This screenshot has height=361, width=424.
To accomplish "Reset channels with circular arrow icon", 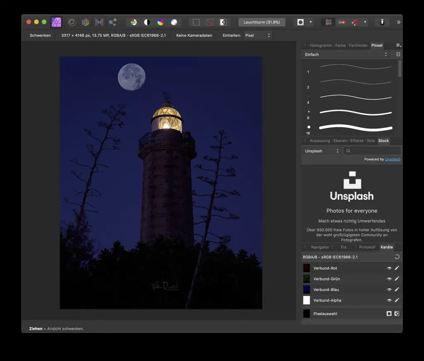I will [x=397, y=257].
